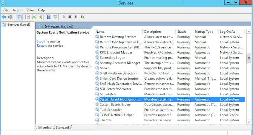Click the gear icon beside System Events Broker
Screen dimensions: 253x135
97,104
